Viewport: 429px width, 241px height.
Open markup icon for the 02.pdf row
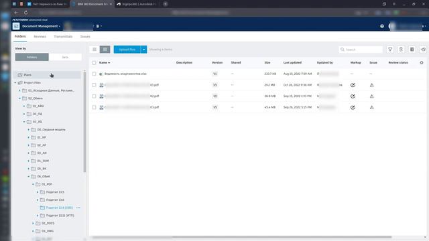(353, 96)
